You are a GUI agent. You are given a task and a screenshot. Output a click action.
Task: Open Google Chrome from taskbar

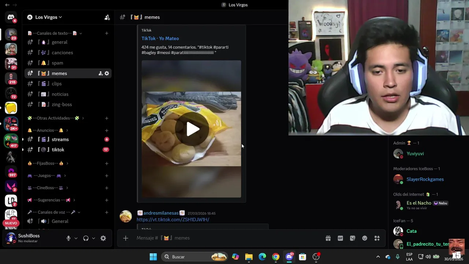[276, 257]
